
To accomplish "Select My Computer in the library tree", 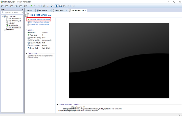I will tap(11, 16).
